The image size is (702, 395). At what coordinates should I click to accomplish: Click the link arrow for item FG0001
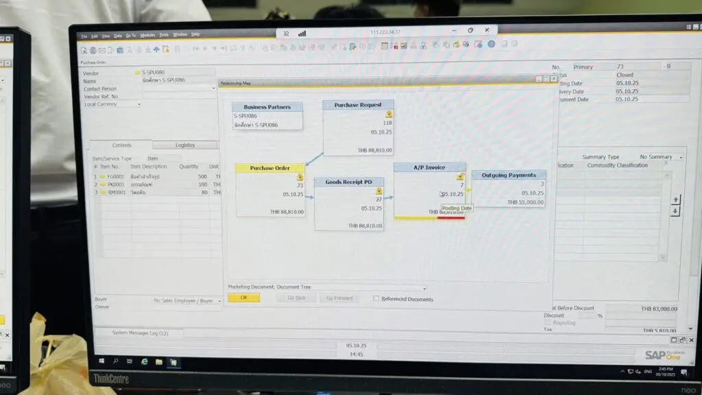102,176
